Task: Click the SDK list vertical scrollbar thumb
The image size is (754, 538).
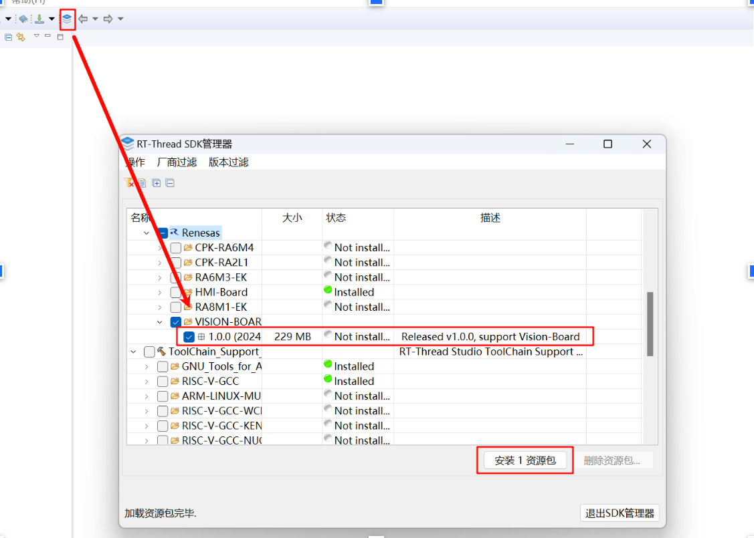Action: point(650,323)
